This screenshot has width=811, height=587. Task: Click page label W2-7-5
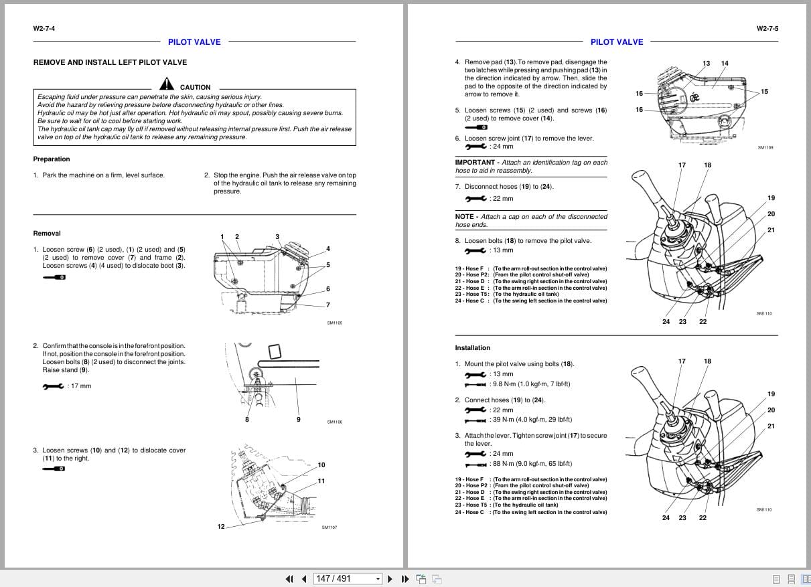point(767,29)
